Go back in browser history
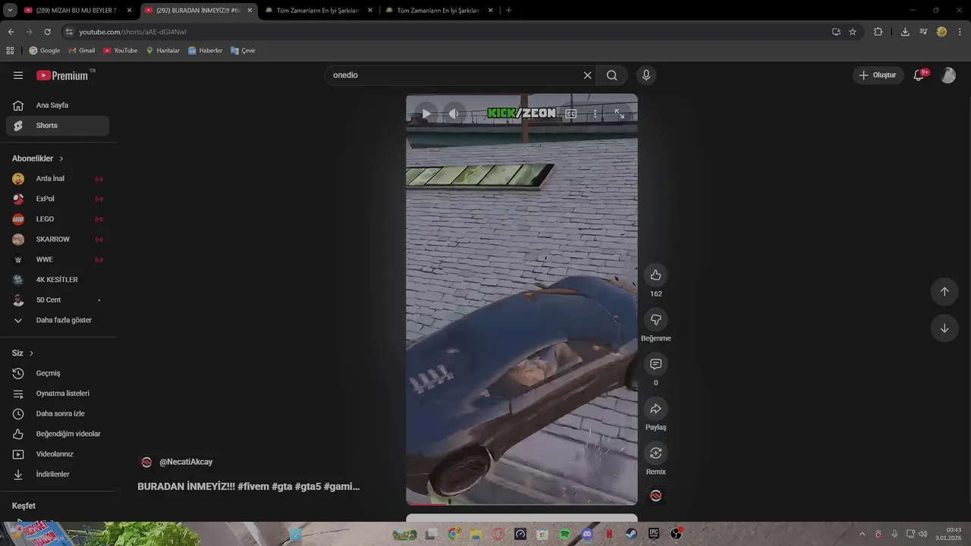971x546 pixels. pyautogui.click(x=11, y=32)
